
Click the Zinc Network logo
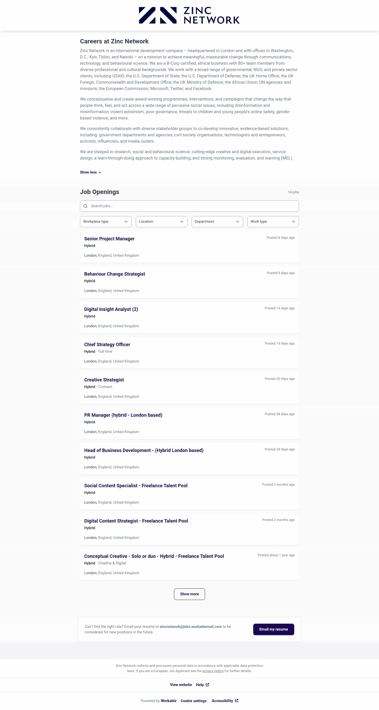point(189,16)
